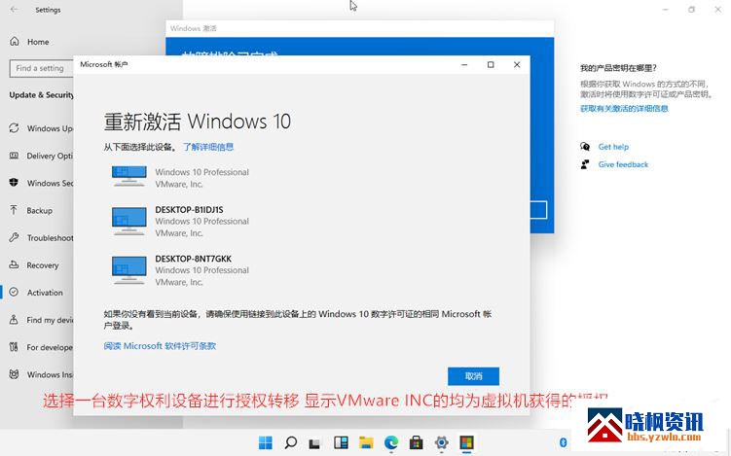Select Home in Settings sidebar
The image size is (731, 456).
click(x=38, y=42)
